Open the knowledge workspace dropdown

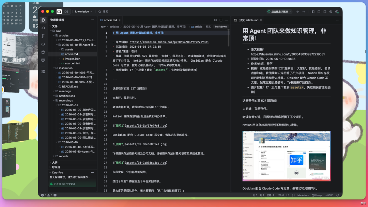(83, 12)
